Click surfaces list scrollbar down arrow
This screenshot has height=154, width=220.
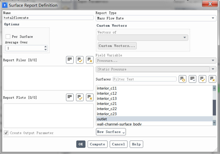[214, 123]
